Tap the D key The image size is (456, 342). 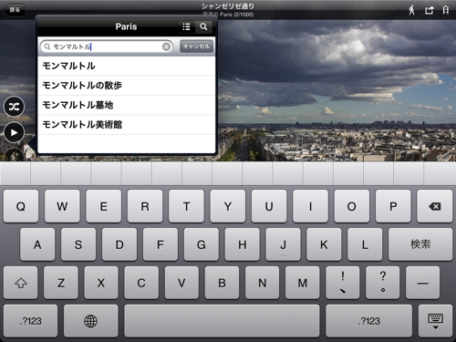tap(119, 244)
